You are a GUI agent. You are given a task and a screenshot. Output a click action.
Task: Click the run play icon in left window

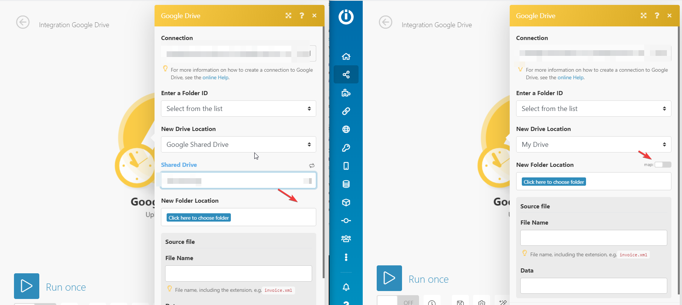pos(26,286)
